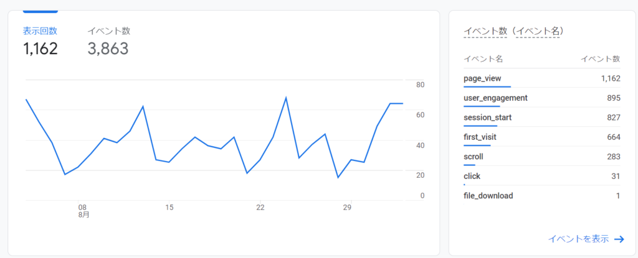Select the 表示回数 metric tab
This screenshot has height=258, width=638.
tap(40, 31)
